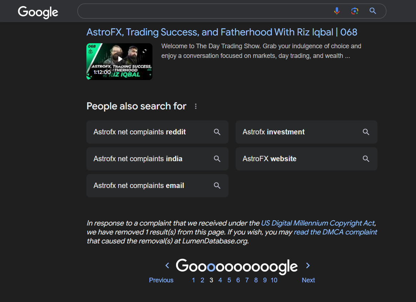Choose the Astrofx net complaints email suggestion
416x302 pixels.
point(157,185)
